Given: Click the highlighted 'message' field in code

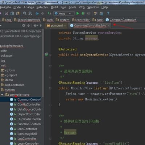Looking at the screenshot, I should 91,38.
